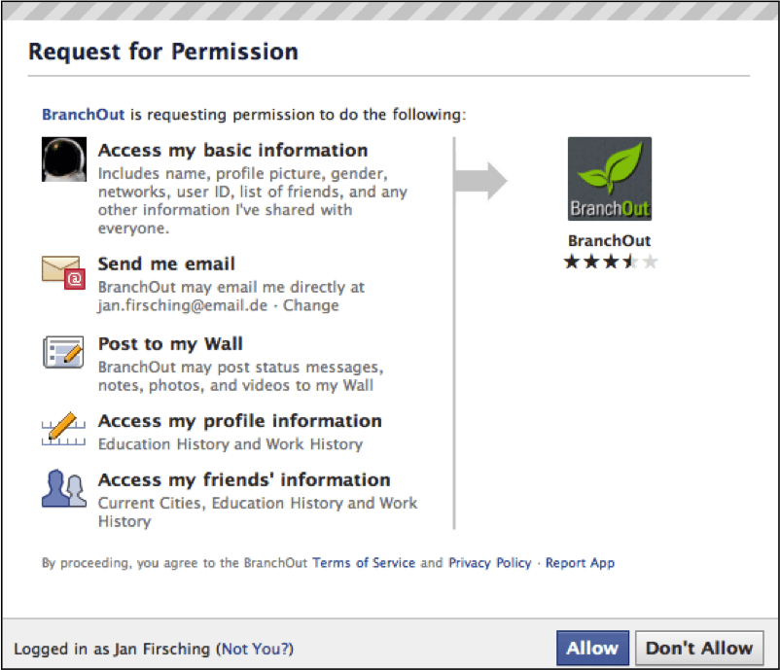Click the star rating under BranchOut
Image resolution: width=780 pixels, height=670 pixels.
coord(611,262)
